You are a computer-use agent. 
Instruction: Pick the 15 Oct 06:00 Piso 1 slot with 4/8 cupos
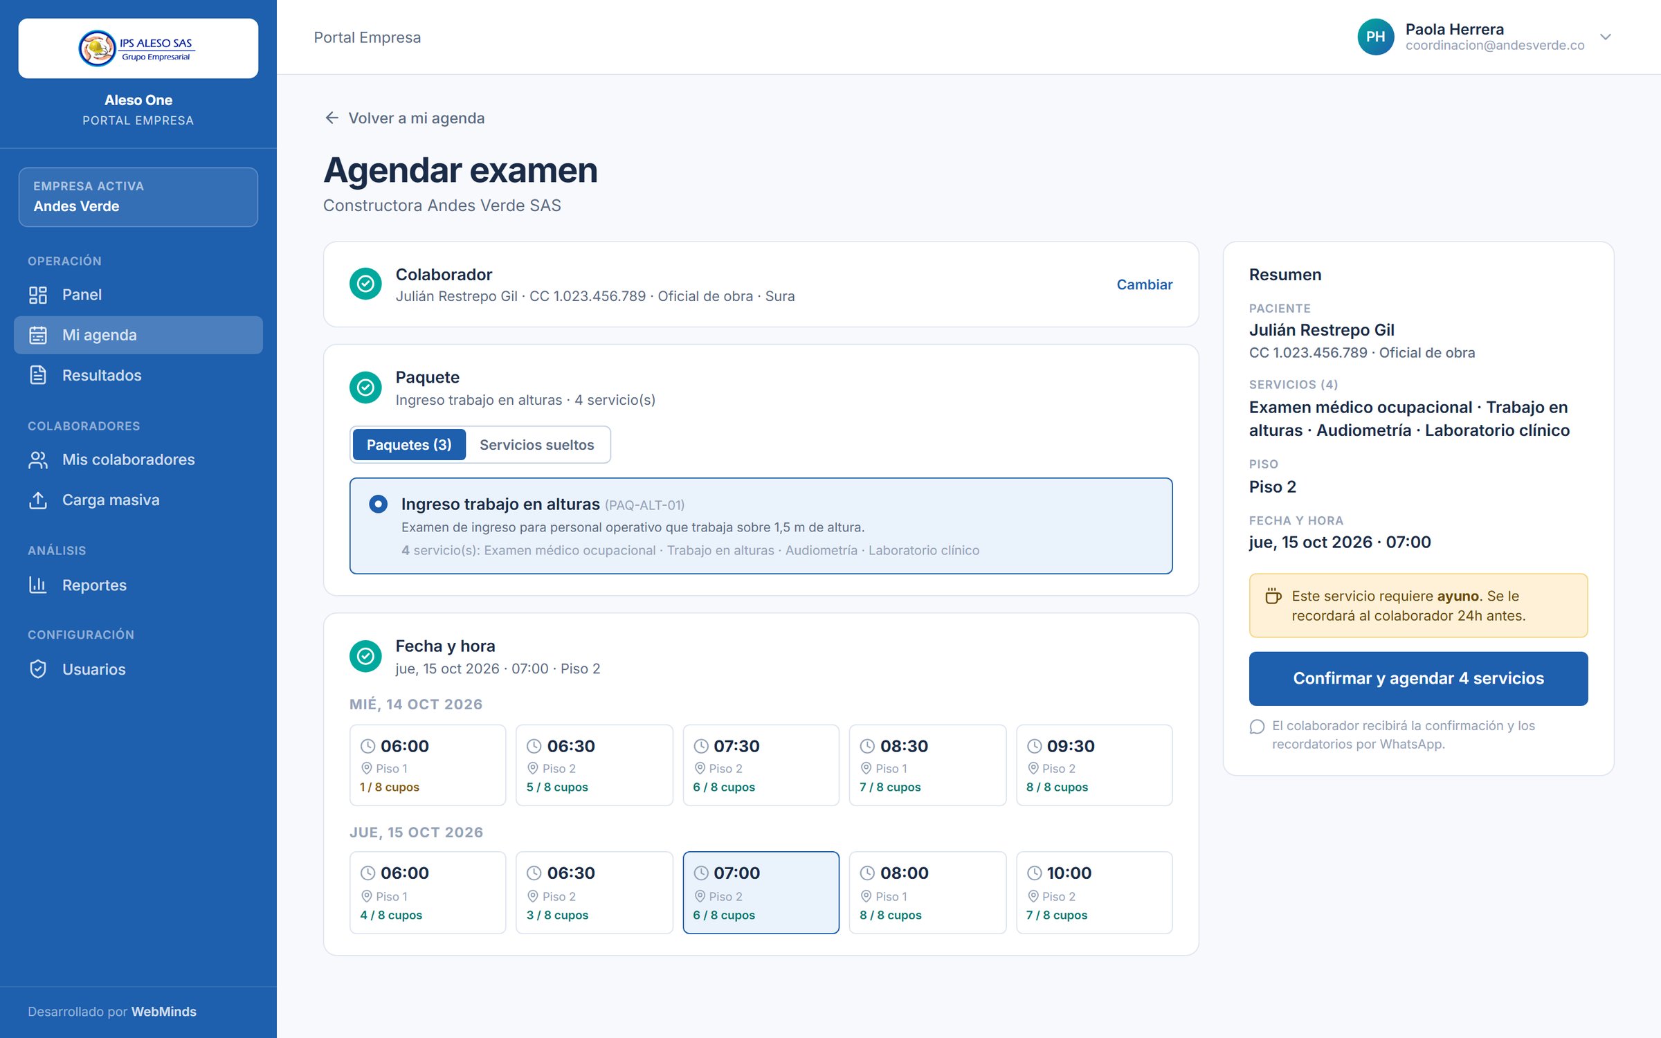point(428,893)
